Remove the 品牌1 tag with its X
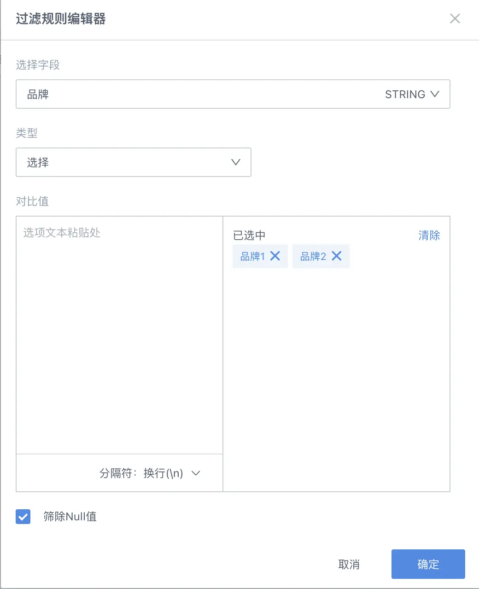The height and width of the screenshot is (589, 479). pos(275,256)
